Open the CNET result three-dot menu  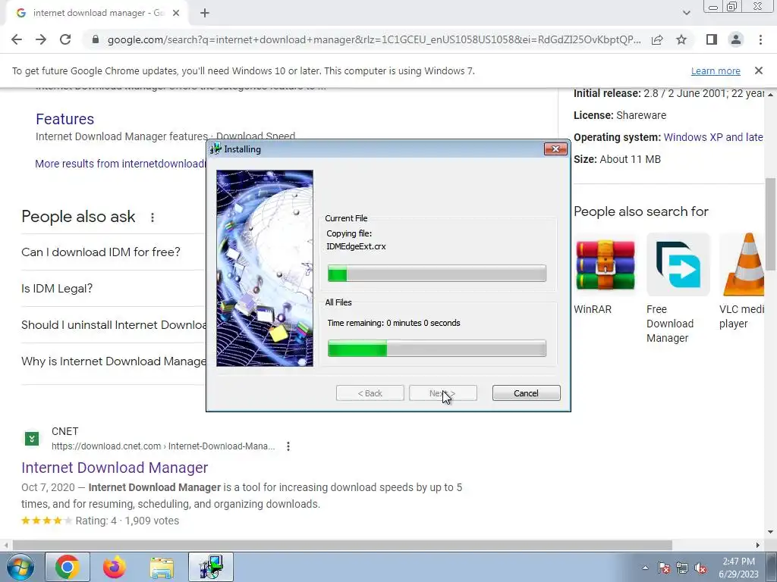[288, 446]
